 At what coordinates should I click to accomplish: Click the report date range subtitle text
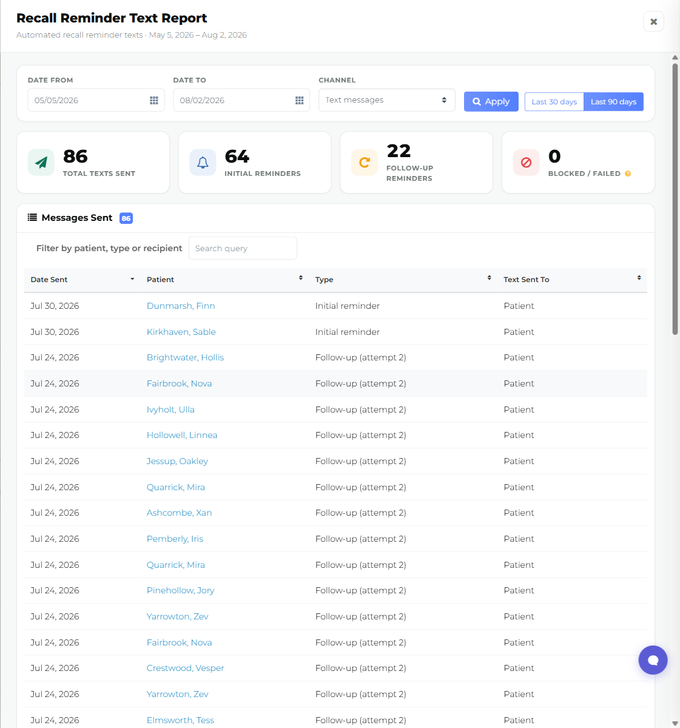(132, 35)
